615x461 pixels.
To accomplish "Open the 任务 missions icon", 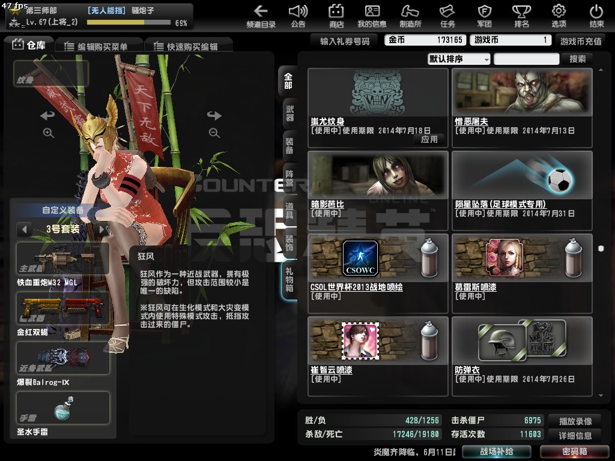I will (447, 16).
